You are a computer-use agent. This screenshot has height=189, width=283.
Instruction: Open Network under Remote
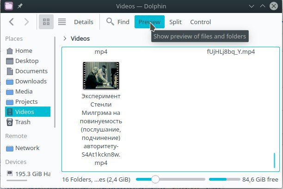point(28,148)
